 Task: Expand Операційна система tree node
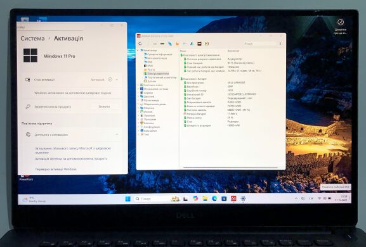click(138, 89)
